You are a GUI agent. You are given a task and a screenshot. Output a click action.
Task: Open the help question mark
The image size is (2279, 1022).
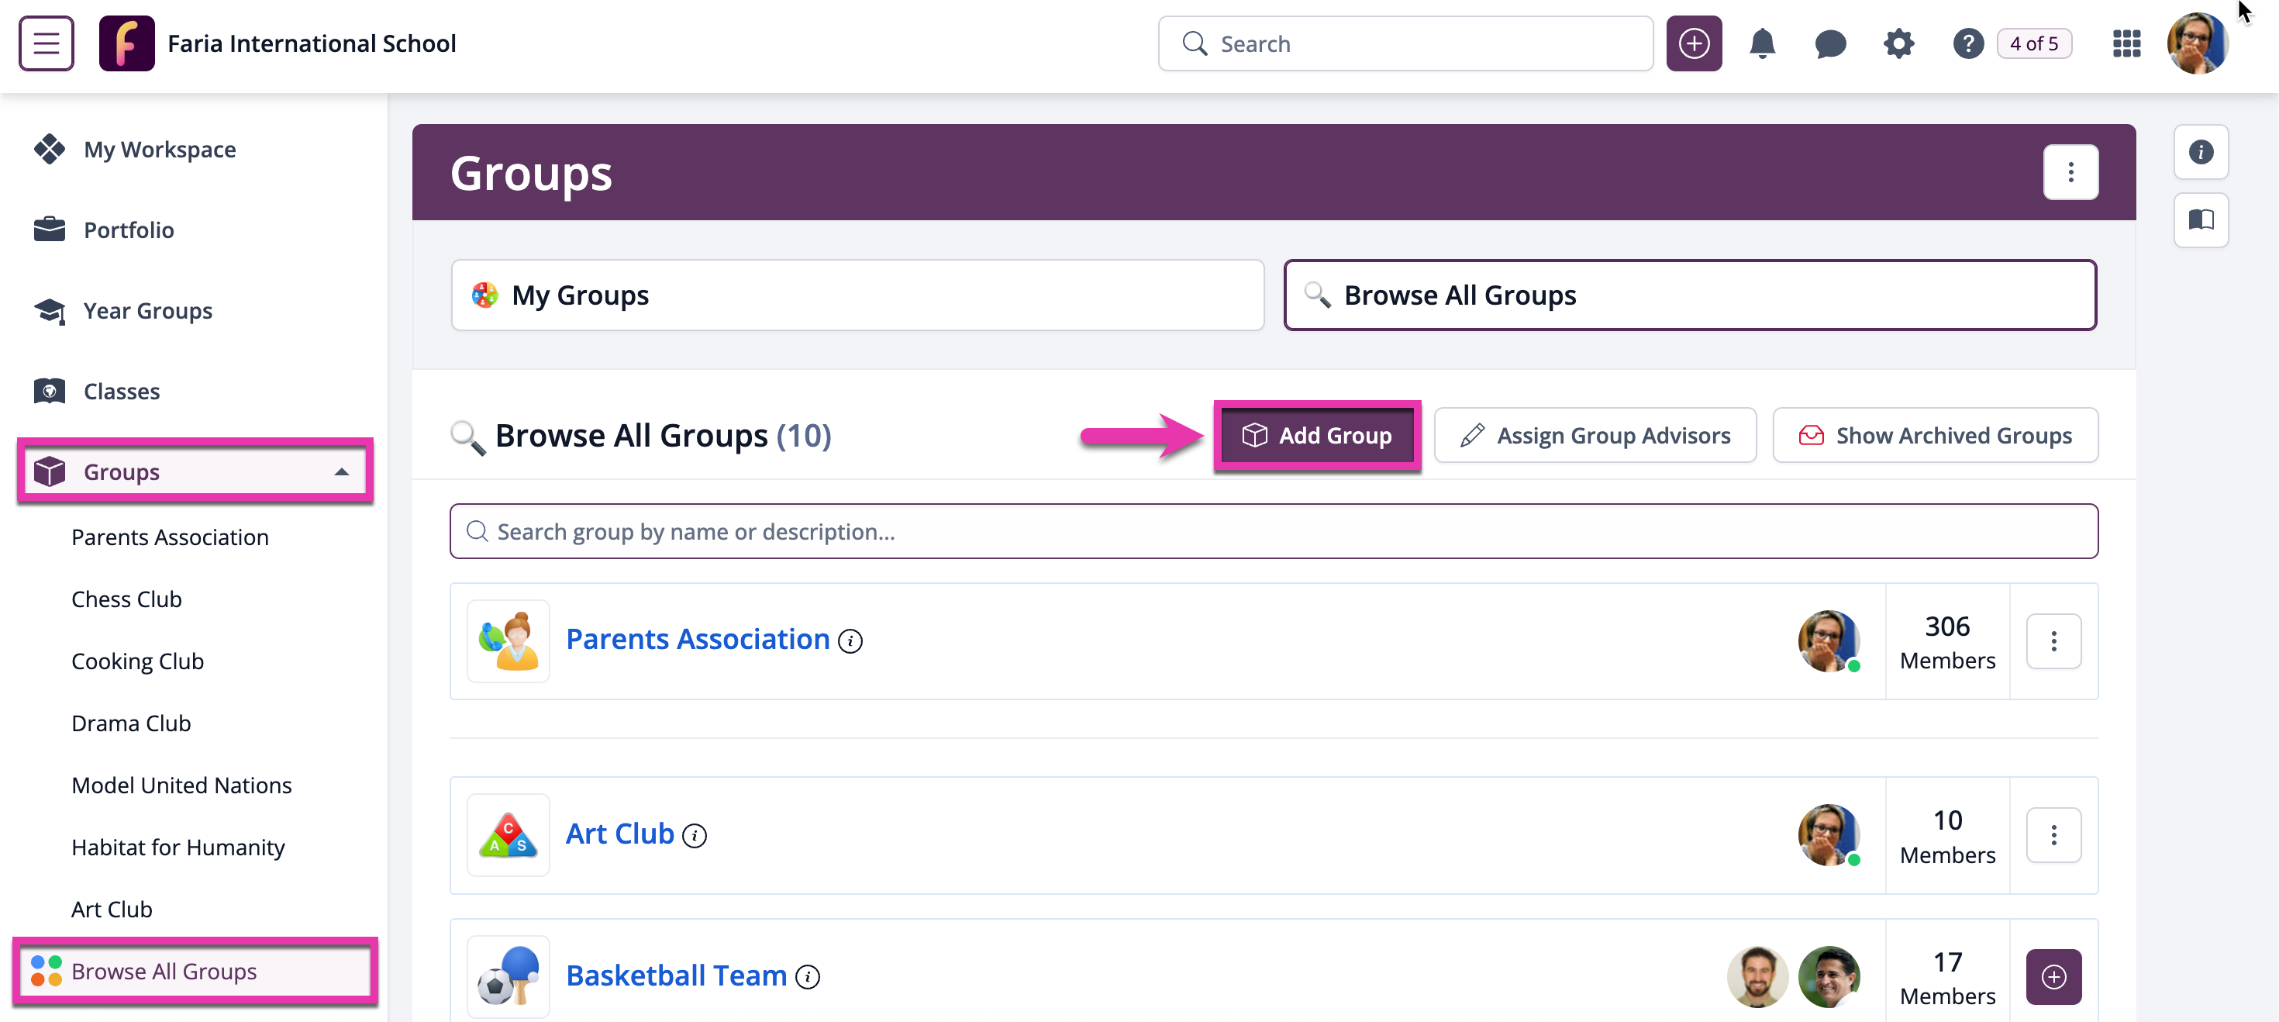pos(1967,43)
